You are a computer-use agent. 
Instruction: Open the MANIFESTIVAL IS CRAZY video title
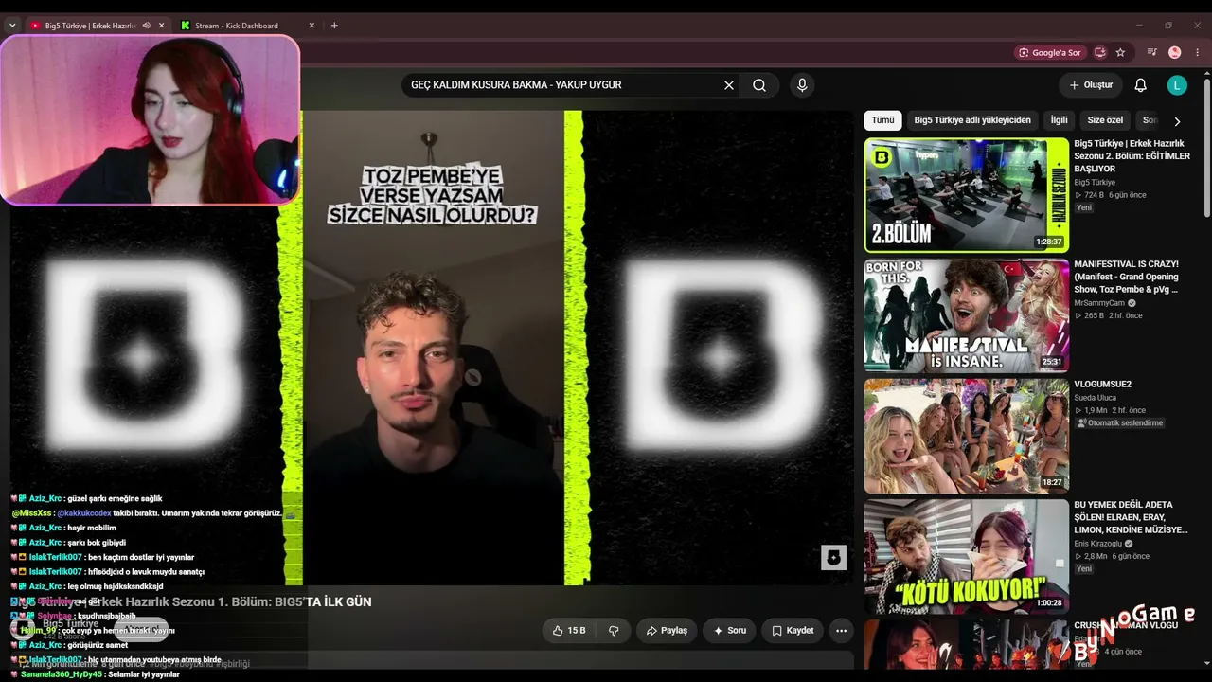(x=1127, y=277)
